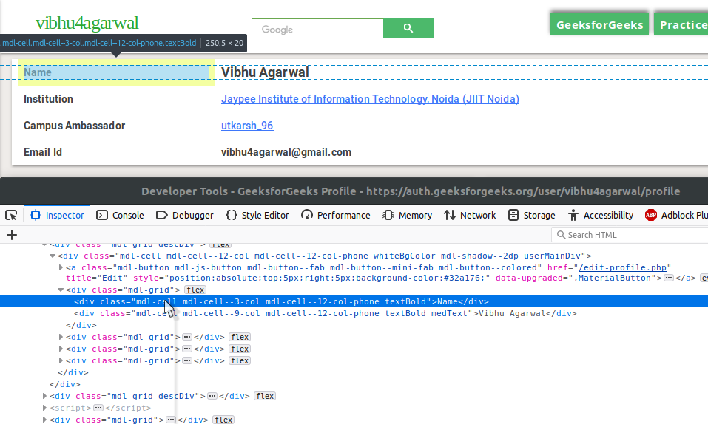Click ellipsis badge in third collapsed mdl-grid

pyautogui.click(x=187, y=360)
